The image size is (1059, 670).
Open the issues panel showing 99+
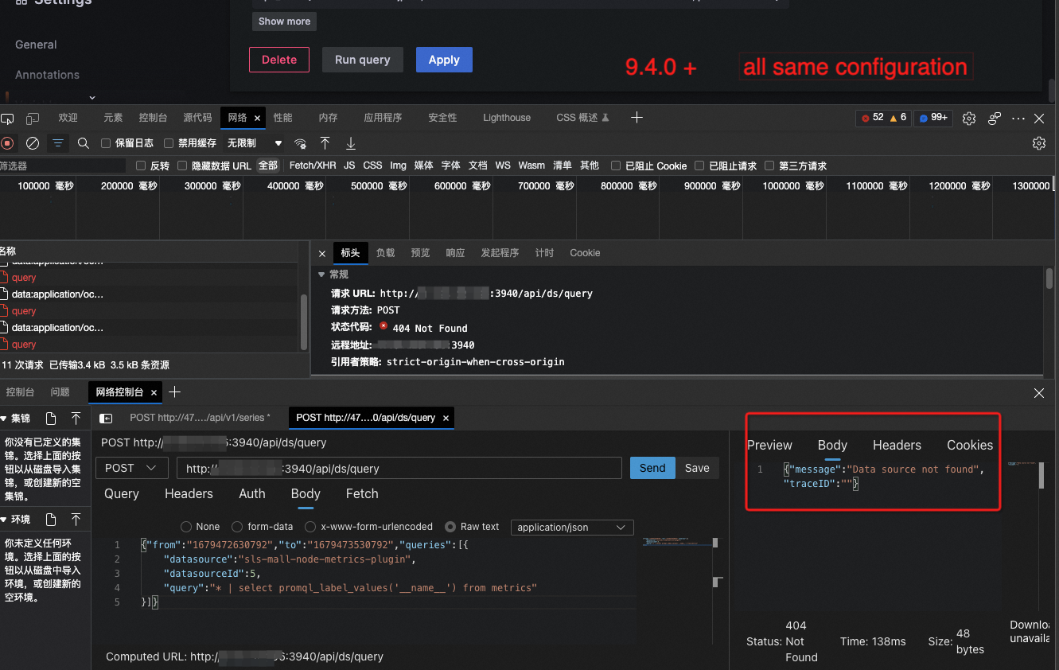[932, 117]
